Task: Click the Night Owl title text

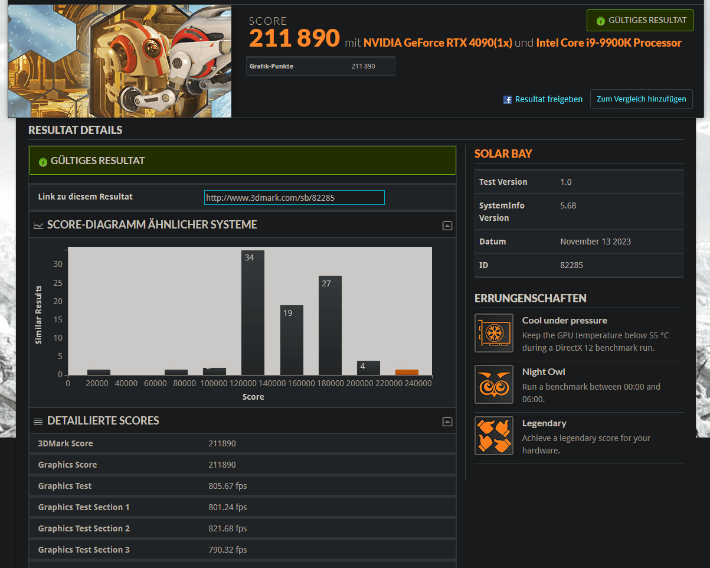Action: point(544,372)
